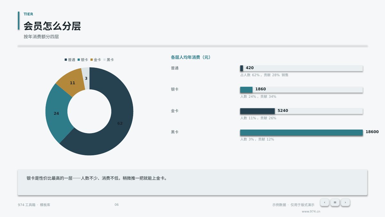The width and height of the screenshot is (385, 217).
Task: Click the 普通 row label in the bar list
Action: [x=175, y=68]
